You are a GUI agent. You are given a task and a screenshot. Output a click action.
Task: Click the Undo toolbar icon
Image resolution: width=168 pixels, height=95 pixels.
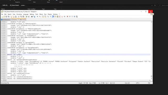[26, 17]
